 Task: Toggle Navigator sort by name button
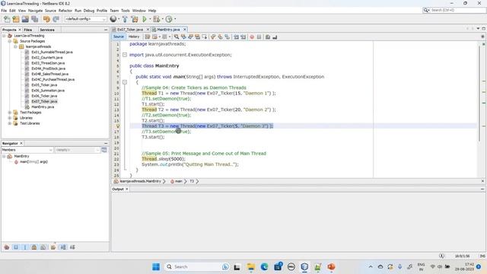point(63,247)
